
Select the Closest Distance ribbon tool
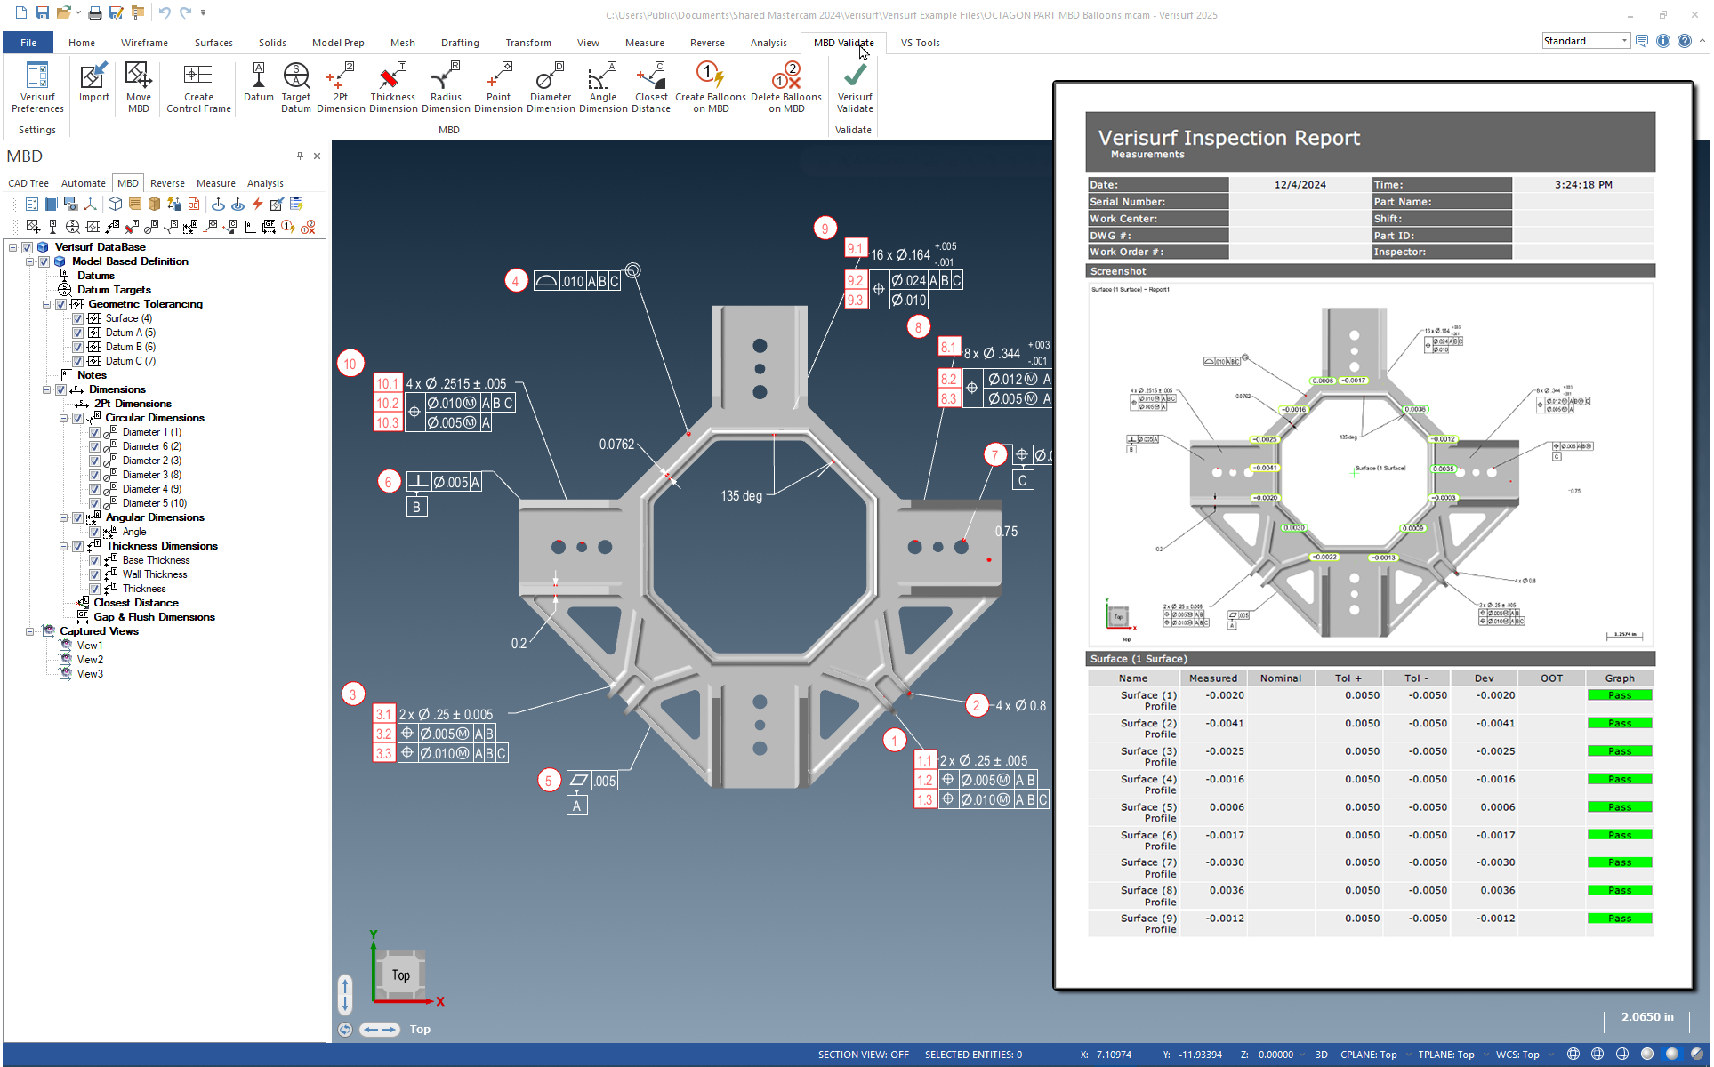pos(651,87)
